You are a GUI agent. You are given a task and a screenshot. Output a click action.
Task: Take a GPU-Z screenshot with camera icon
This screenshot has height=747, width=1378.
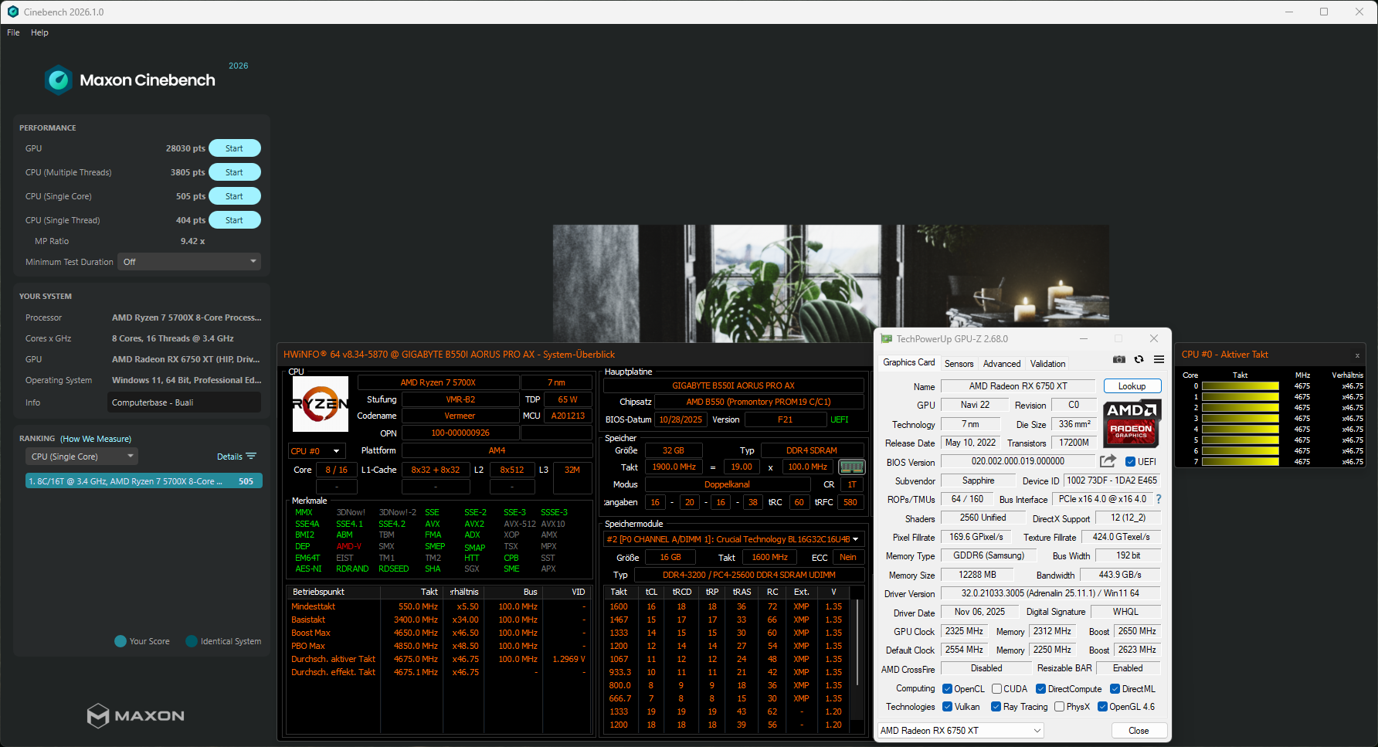pyautogui.click(x=1118, y=359)
